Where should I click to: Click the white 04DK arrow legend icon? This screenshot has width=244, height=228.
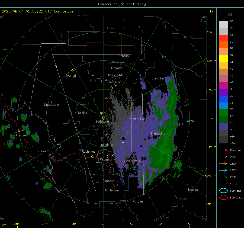pos(223,157)
